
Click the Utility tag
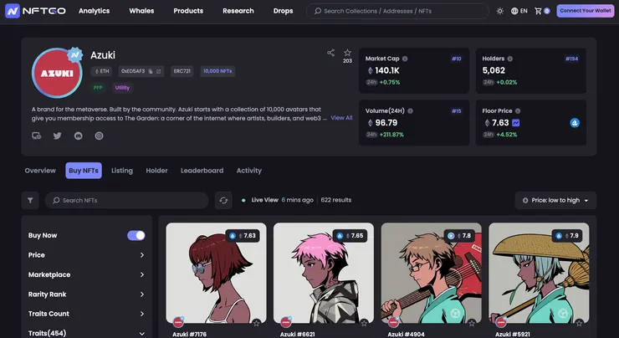[122, 88]
